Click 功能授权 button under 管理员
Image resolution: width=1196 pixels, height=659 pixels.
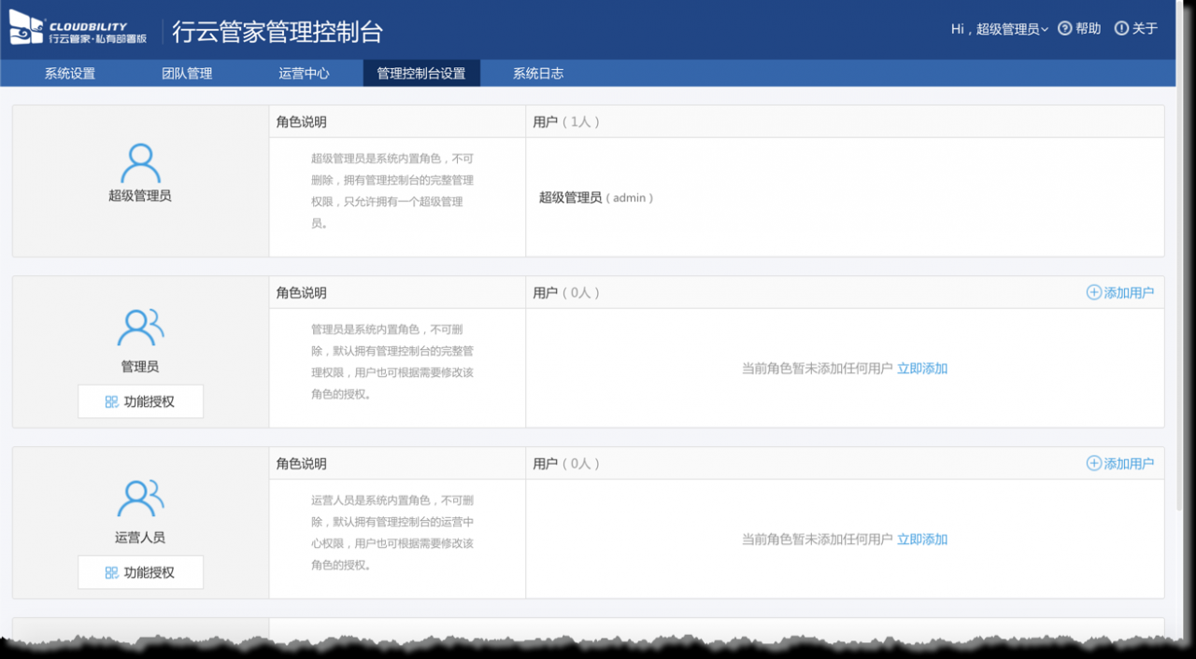pyautogui.click(x=140, y=401)
